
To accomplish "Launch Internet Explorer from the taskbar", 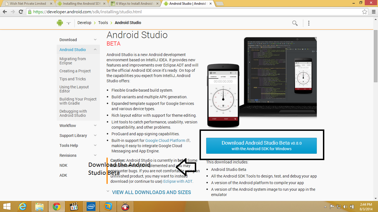I will click(x=22, y=206).
